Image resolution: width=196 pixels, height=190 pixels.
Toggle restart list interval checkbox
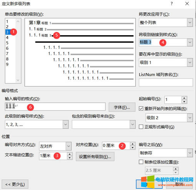[x=141, y=109]
